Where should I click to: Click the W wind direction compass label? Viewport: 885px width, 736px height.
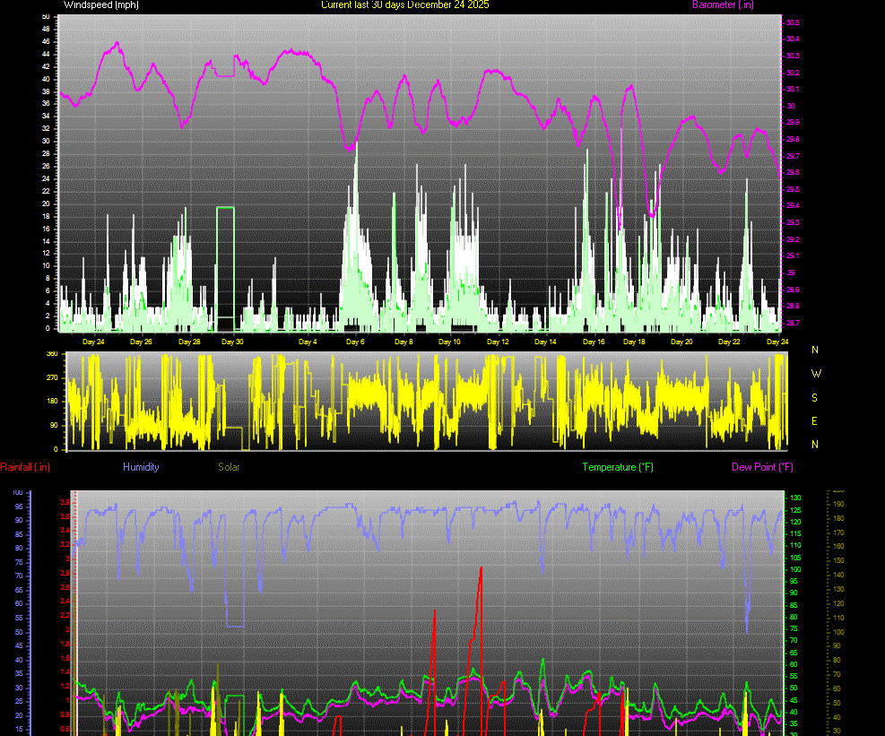[815, 374]
